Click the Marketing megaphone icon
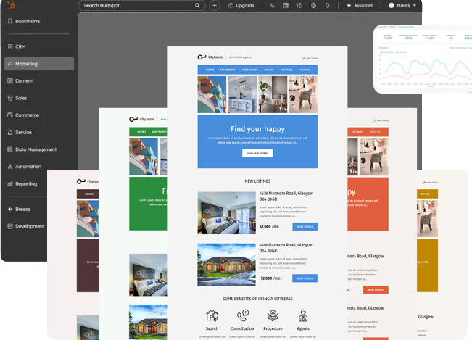The image size is (472, 340). tap(10, 64)
